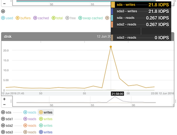Toggle sda2 writes series
This screenshot has height=135, width=177.
coord(46,125)
